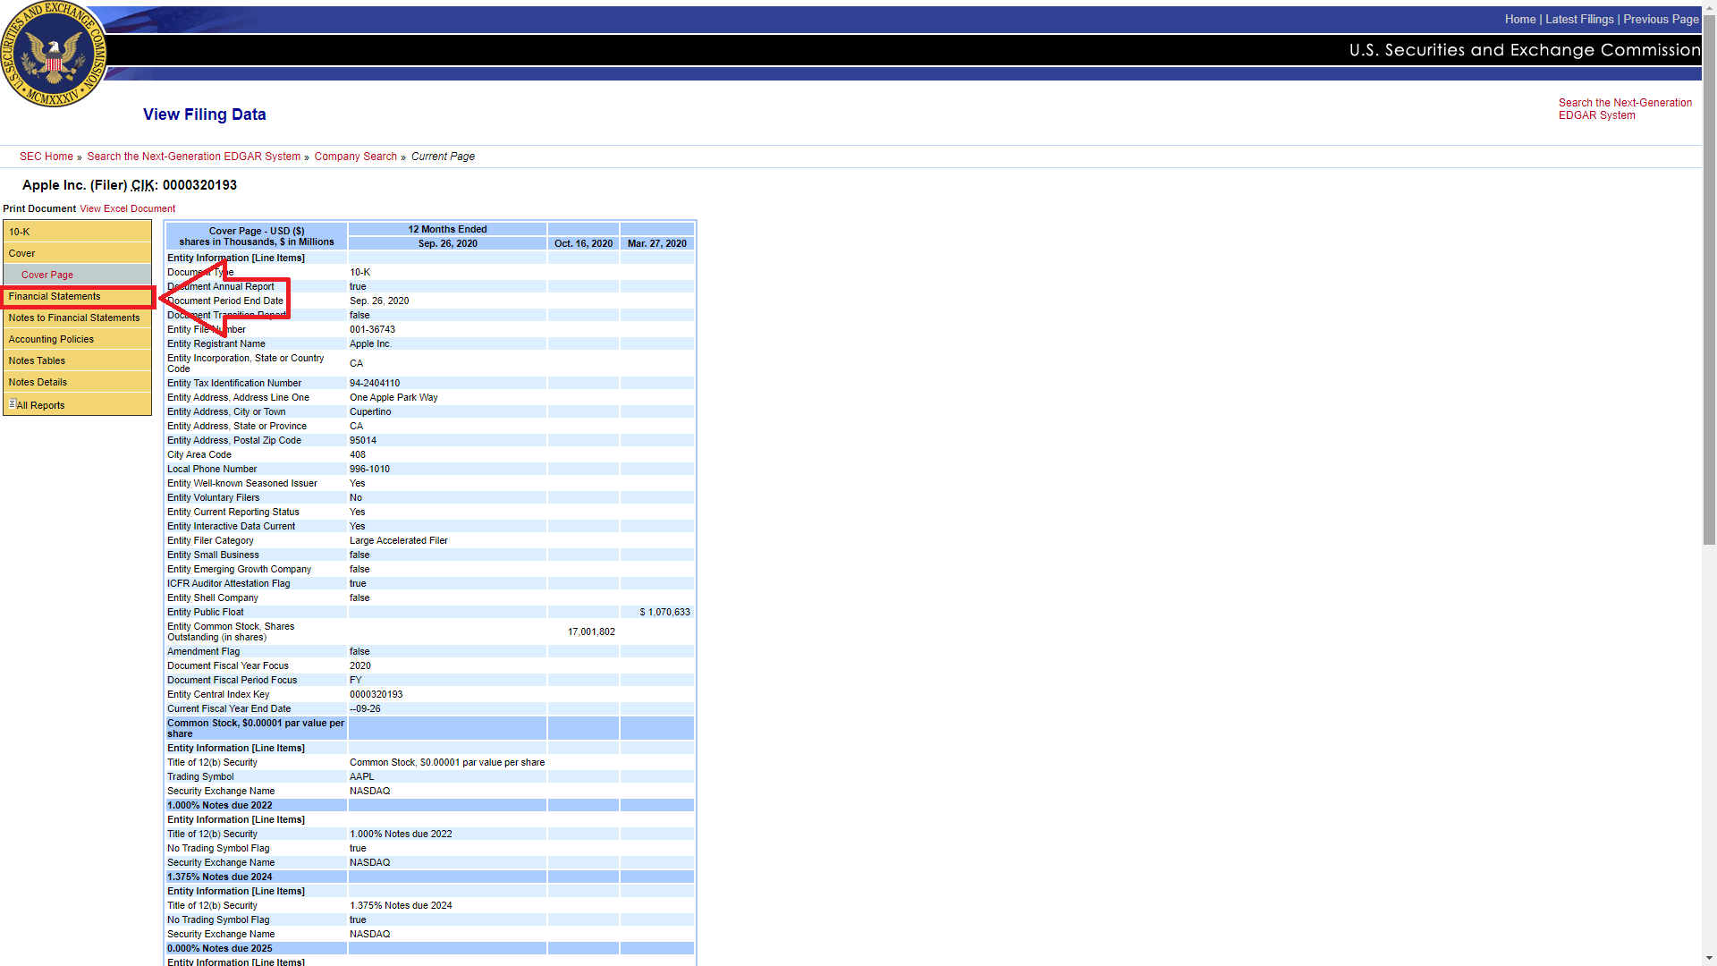Click the Cover Page - USD ($) table header

[257, 236]
